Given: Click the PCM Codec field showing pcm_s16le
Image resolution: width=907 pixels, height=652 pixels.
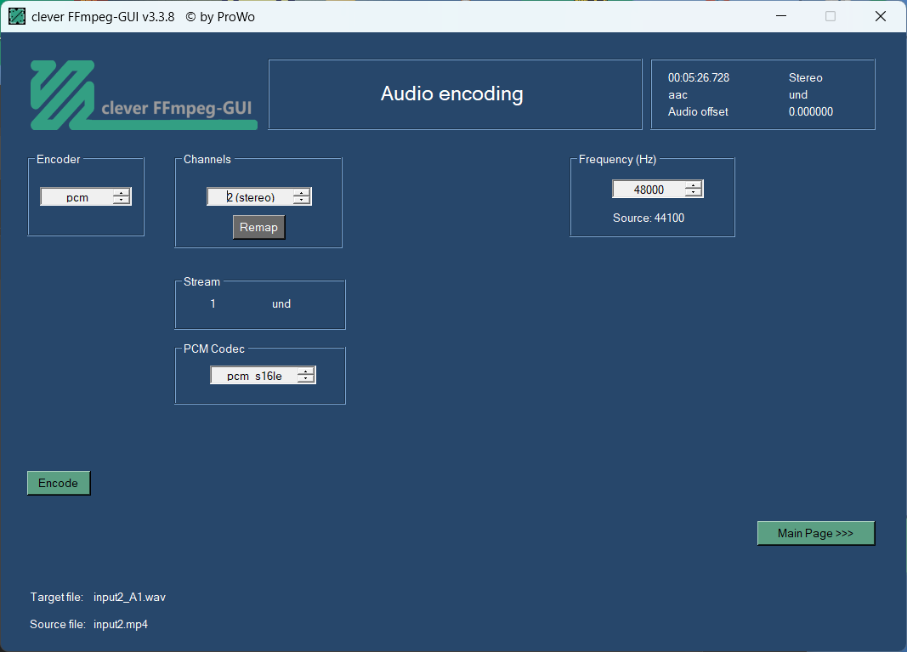Looking at the screenshot, I should pos(254,376).
